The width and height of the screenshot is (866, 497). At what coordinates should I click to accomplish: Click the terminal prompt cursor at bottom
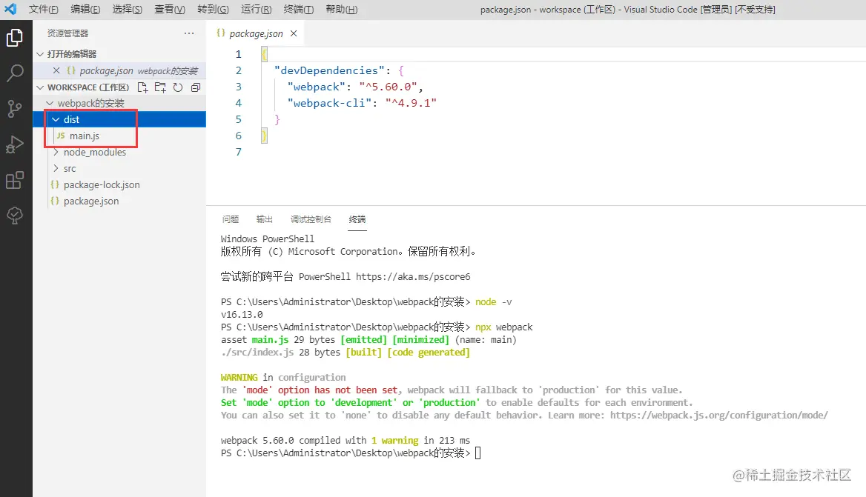[x=477, y=453]
